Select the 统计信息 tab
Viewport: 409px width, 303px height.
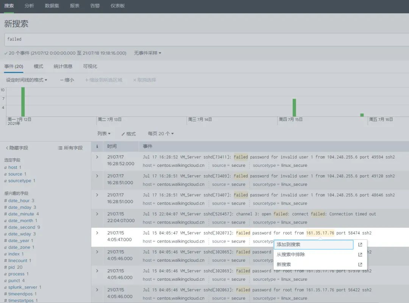tap(63, 67)
